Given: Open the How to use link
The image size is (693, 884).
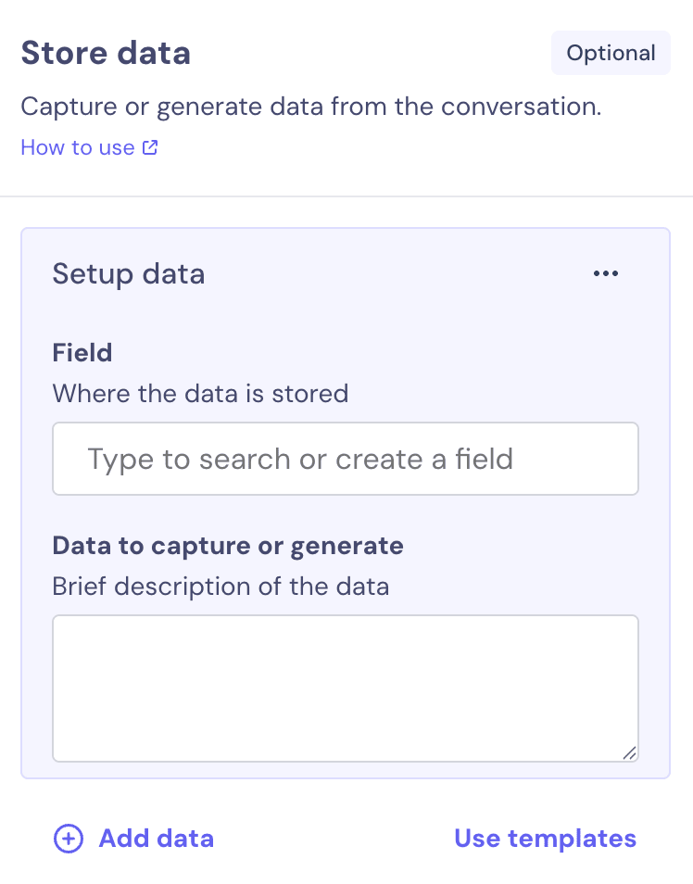Looking at the screenshot, I should point(78,147).
